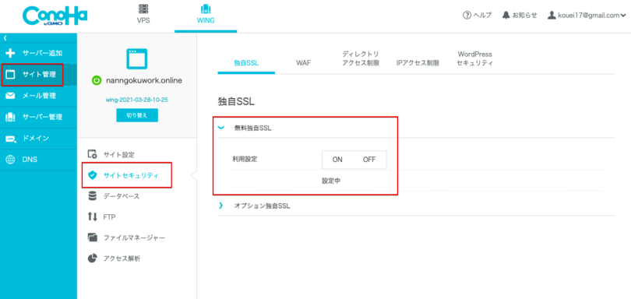Click the envelope icon for メール管理
The width and height of the screenshot is (631, 299).
(10, 96)
